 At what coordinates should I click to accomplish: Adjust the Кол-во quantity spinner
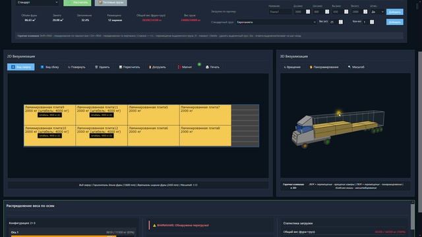click(372, 22)
